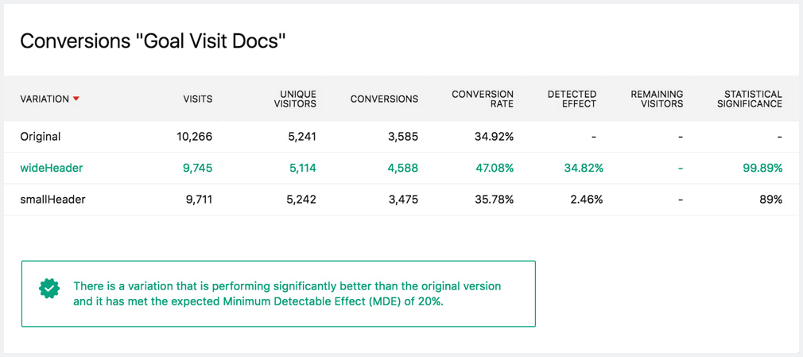Open the smallHeader variation row
The image size is (803, 357).
click(x=52, y=200)
